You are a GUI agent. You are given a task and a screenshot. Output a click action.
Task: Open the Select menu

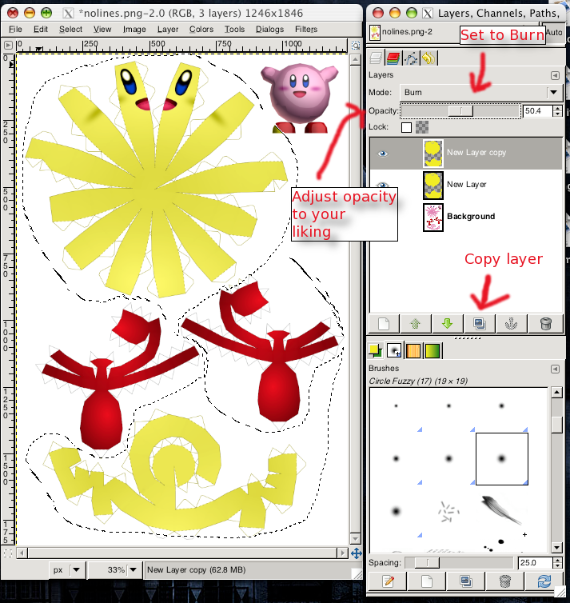[70, 30]
